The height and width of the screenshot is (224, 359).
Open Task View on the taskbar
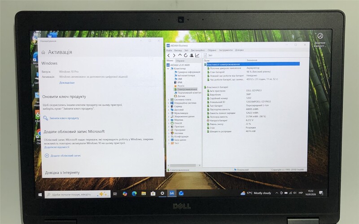(x=115, y=194)
